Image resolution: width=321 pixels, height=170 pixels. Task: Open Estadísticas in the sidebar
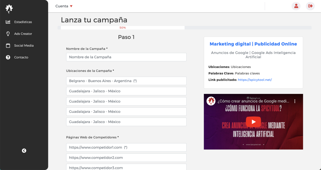tap(23, 22)
